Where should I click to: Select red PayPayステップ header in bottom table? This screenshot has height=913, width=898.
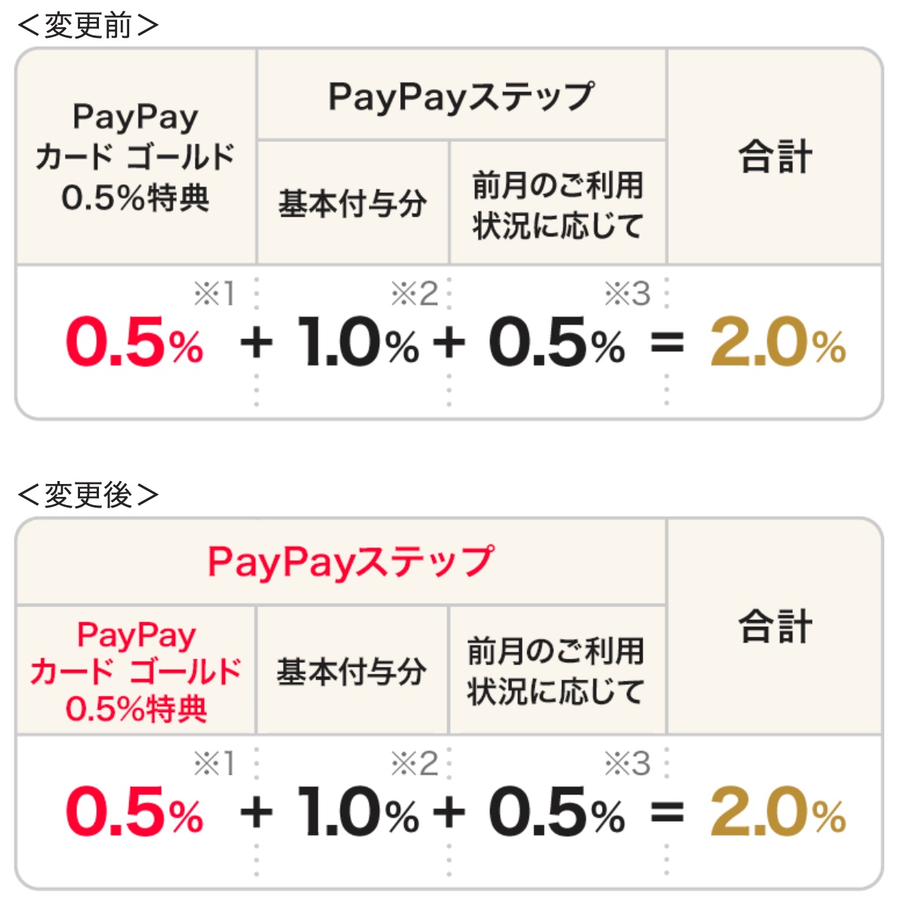350,563
